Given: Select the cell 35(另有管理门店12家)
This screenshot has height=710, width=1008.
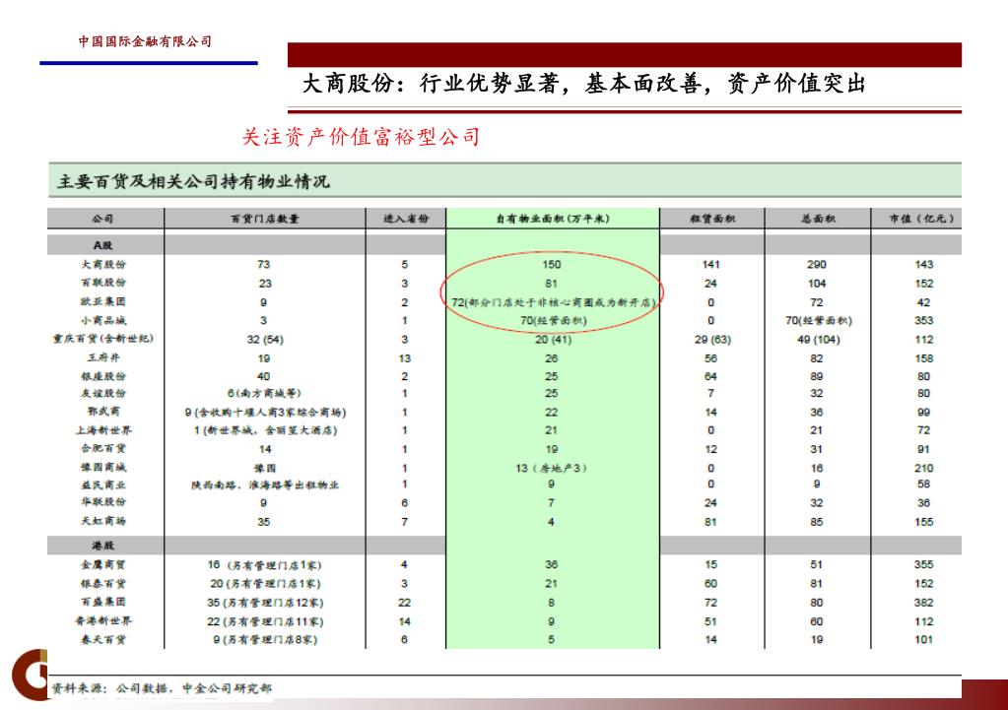Looking at the screenshot, I should tap(265, 603).
